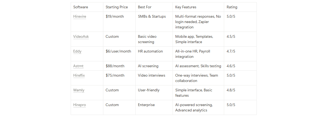
Task: Open the Eddy link
Action: [77, 51]
